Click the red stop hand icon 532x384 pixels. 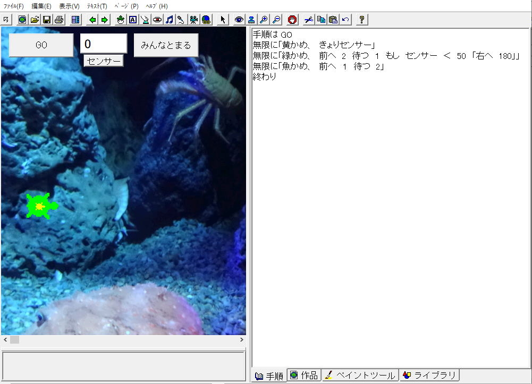tap(292, 20)
